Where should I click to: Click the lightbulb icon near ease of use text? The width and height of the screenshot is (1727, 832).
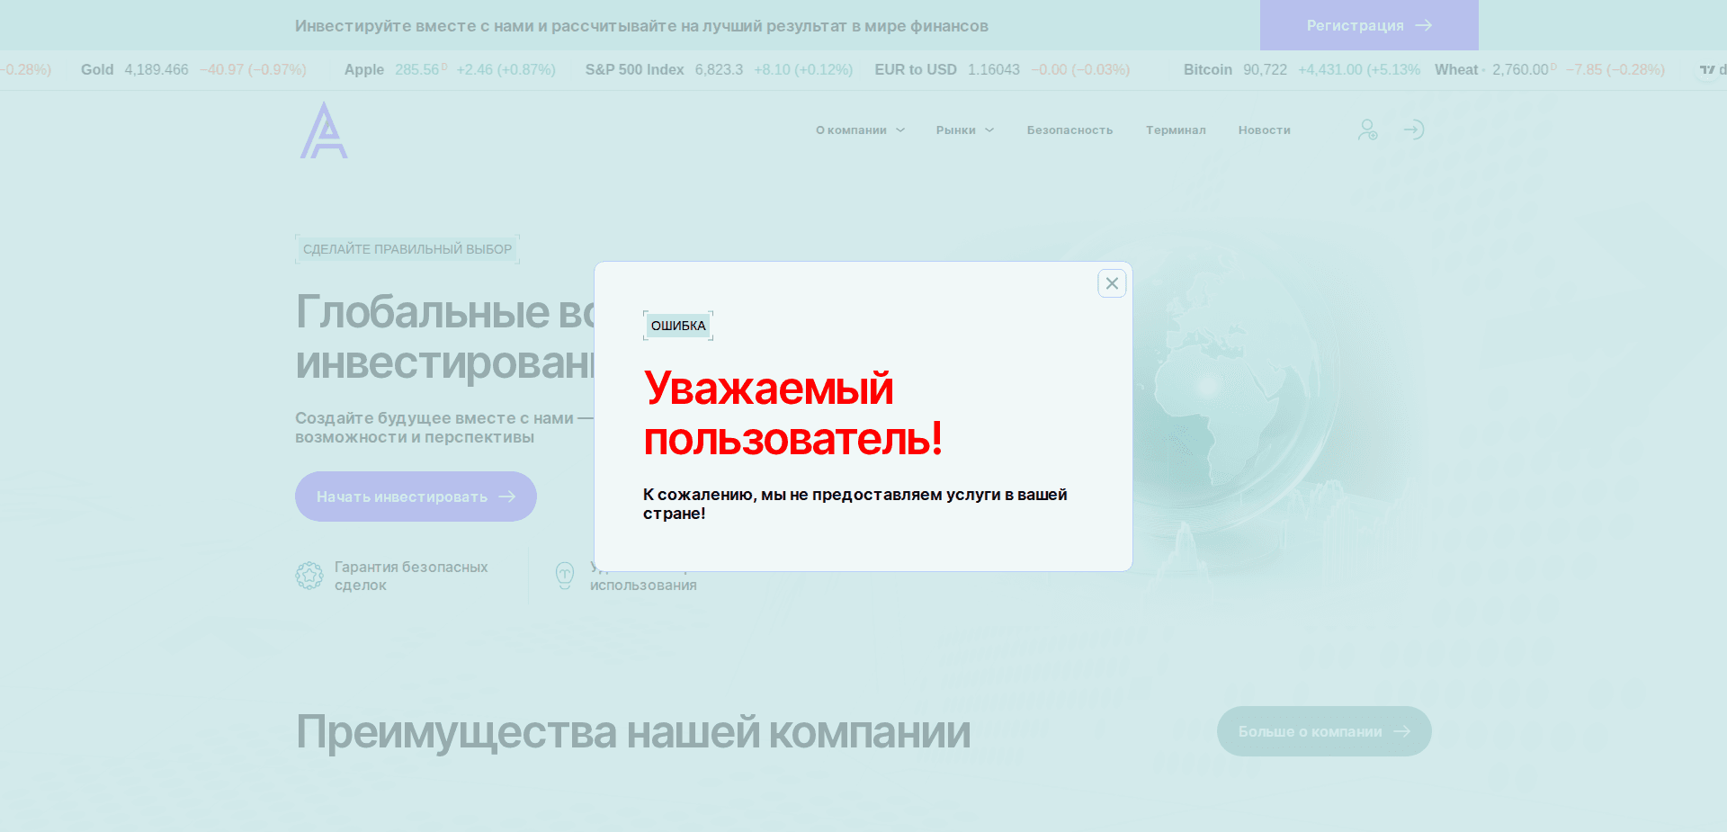point(565,575)
